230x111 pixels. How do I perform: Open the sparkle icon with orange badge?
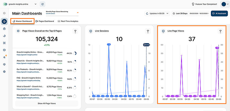5,57
